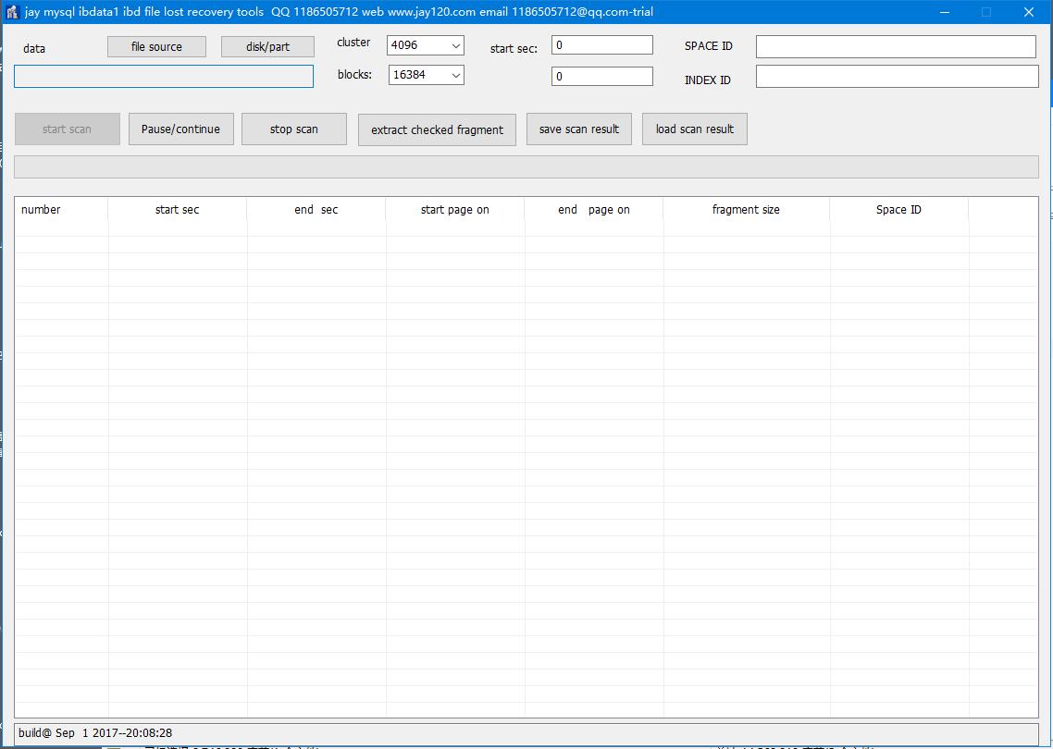The width and height of the screenshot is (1053, 749).
Task: Sort by 'start sec' column header
Action: [178, 209]
